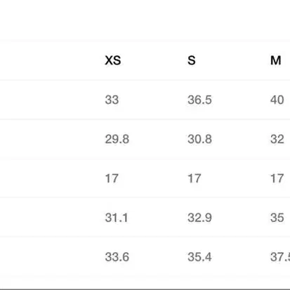Click the 29.8 cell in XS column
Viewport: 290px width, 290px height.
117,139
